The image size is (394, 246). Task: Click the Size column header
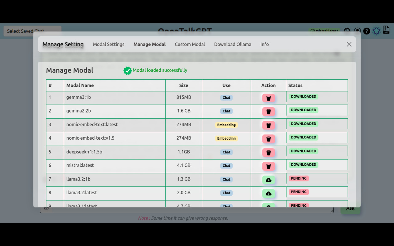tap(184, 85)
